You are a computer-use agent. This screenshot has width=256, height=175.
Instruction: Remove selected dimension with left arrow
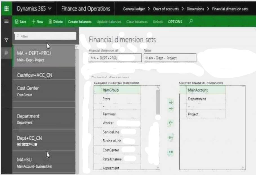171,123
